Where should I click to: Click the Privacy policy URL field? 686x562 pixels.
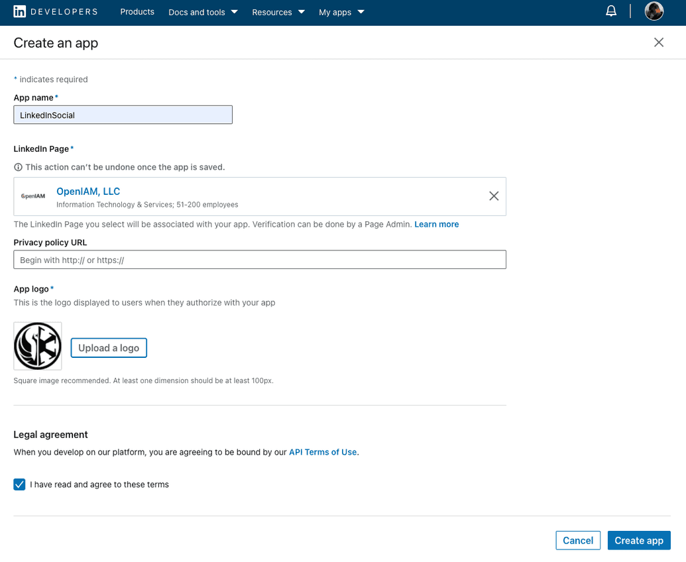coord(260,259)
